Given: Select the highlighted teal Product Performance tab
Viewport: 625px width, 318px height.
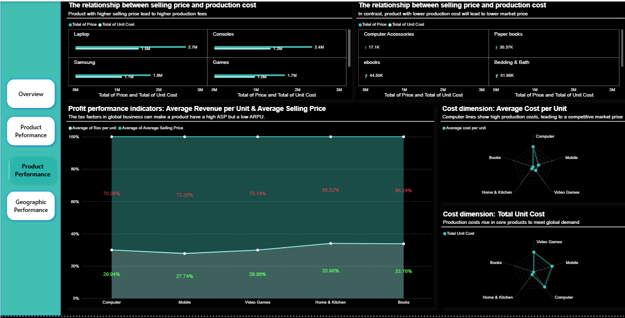Looking at the screenshot, I should click(x=32, y=170).
